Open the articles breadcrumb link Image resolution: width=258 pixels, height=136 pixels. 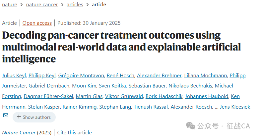pyautogui.click(x=75, y=5)
